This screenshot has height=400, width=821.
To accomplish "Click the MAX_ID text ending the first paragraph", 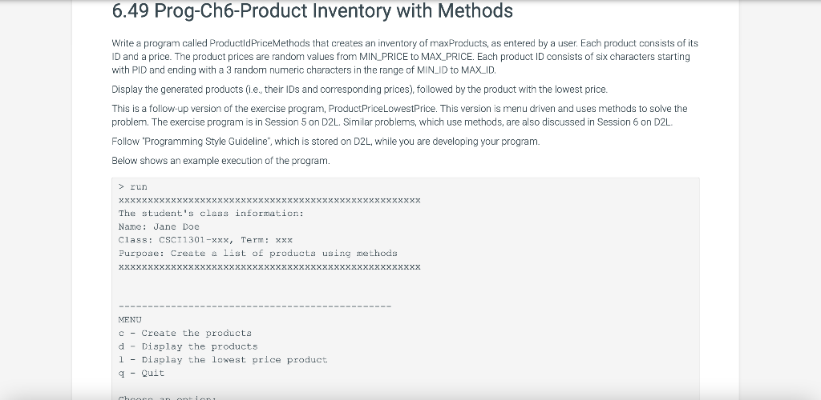I will (x=478, y=70).
